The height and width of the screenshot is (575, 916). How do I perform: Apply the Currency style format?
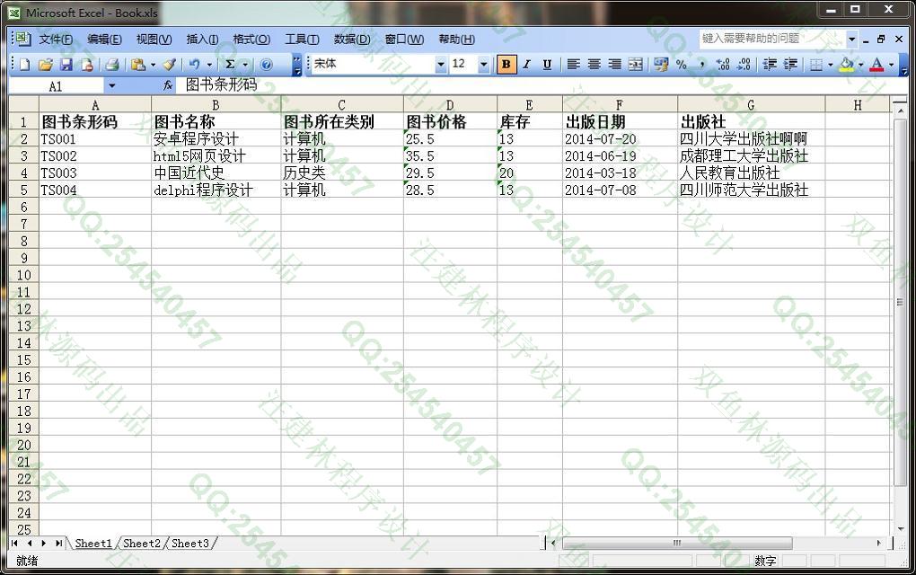[x=661, y=65]
